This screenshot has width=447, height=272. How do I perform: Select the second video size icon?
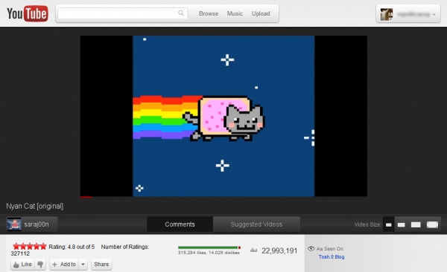click(402, 224)
